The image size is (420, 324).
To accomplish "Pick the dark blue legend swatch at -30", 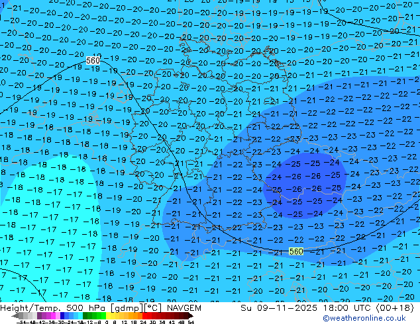I will 62,316.
